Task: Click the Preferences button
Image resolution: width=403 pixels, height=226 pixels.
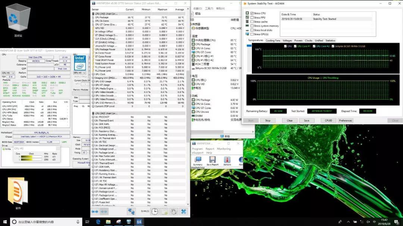Action: tap(345, 120)
